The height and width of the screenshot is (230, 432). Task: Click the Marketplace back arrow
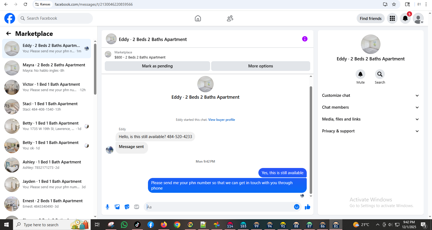(x=9, y=33)
